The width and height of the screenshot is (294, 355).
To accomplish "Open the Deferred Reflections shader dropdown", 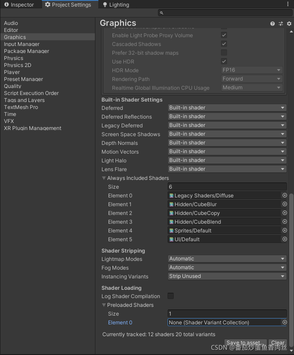I will pyautogui.click(x=227, y=116).
